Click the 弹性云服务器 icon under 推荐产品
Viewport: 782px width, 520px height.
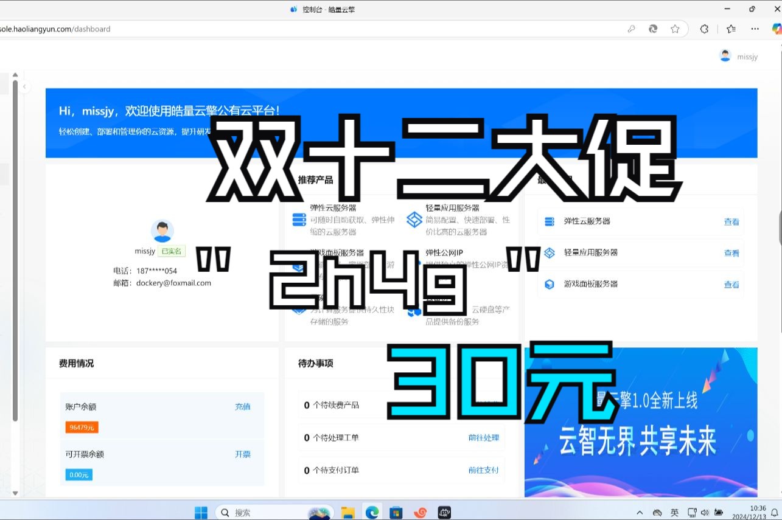299,220
